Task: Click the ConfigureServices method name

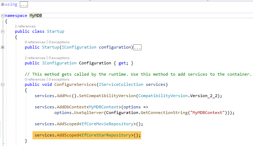Action: point(75,84)
